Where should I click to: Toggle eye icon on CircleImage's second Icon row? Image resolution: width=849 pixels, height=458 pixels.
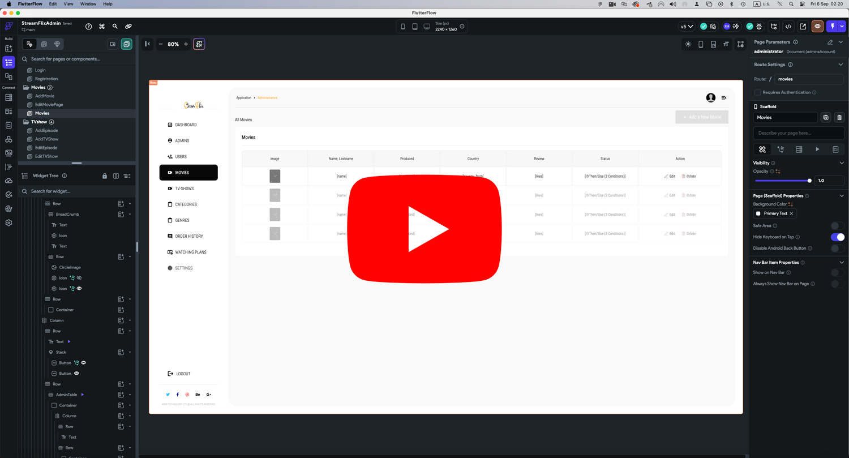pos(79,289)
